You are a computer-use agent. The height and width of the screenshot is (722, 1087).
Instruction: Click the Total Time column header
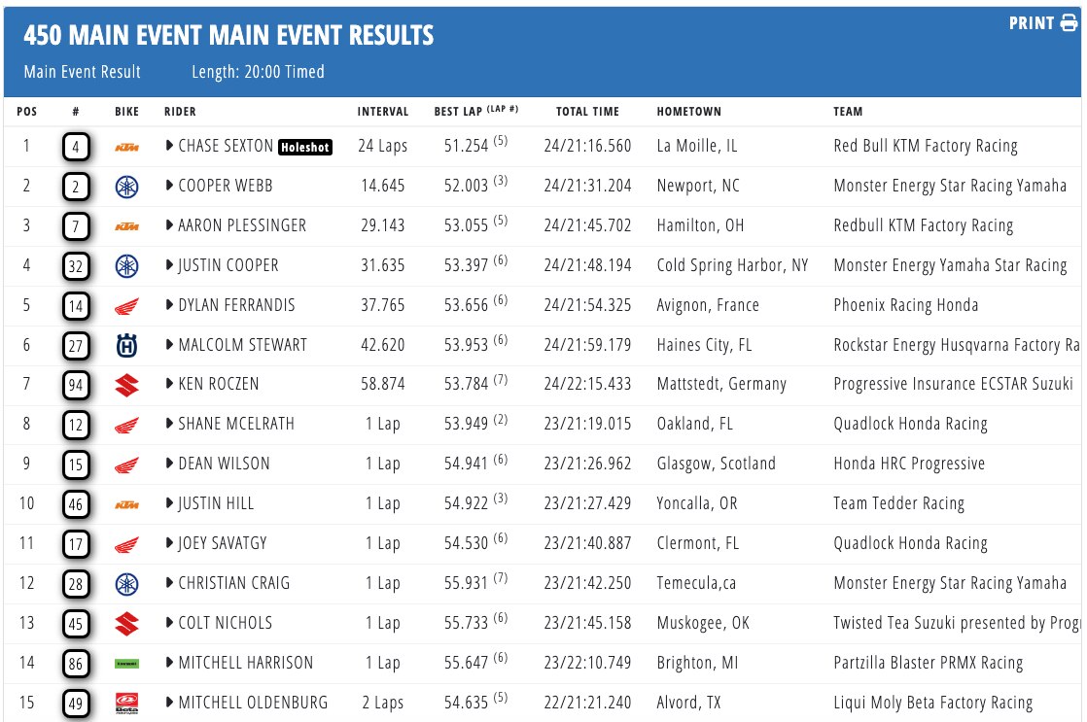click(x=587, y=112)
